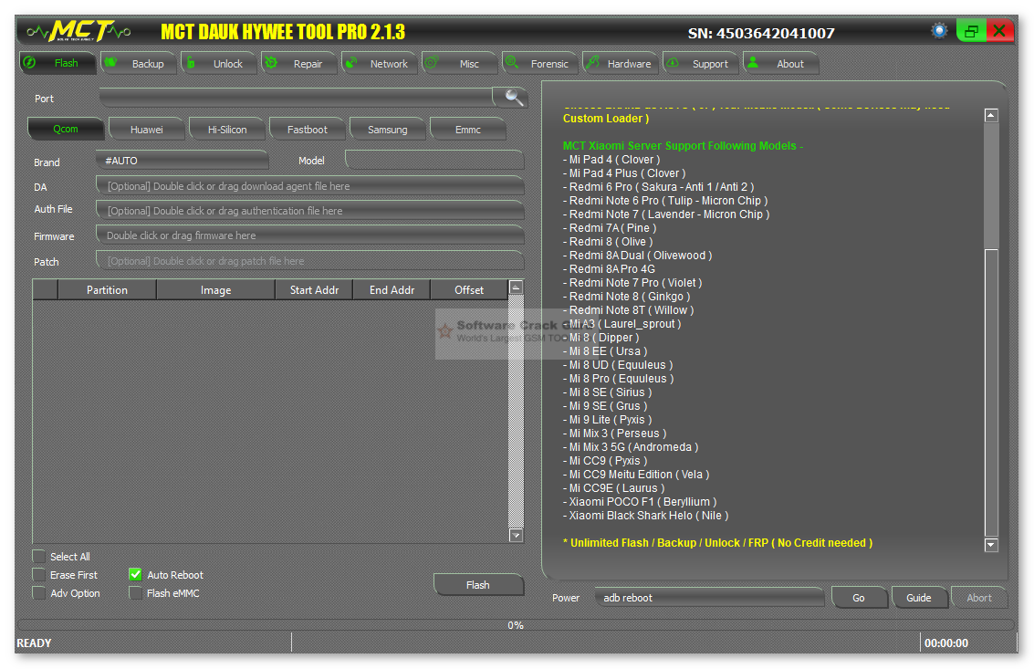This screenshot has width=1034, height=669.
Task: Click the 'Mi Mix 3 5G ( Andromeda )' line
Action: click(631, 446)
